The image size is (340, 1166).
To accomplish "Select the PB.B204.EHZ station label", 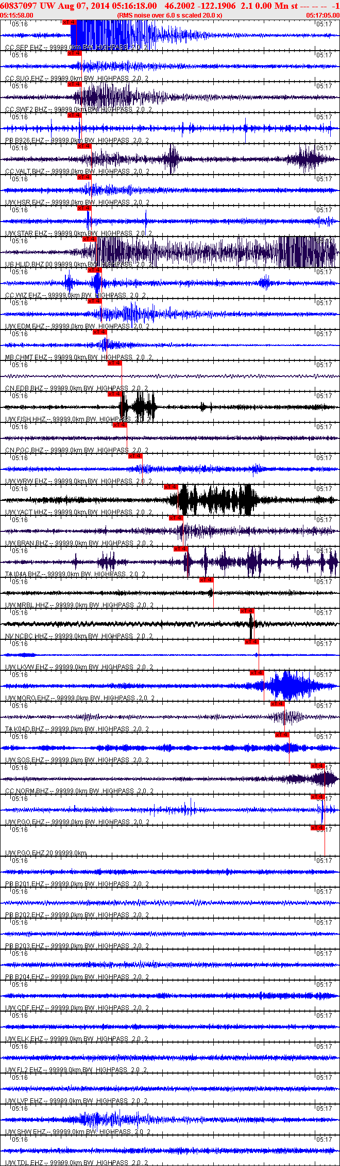I will (77, 977).
